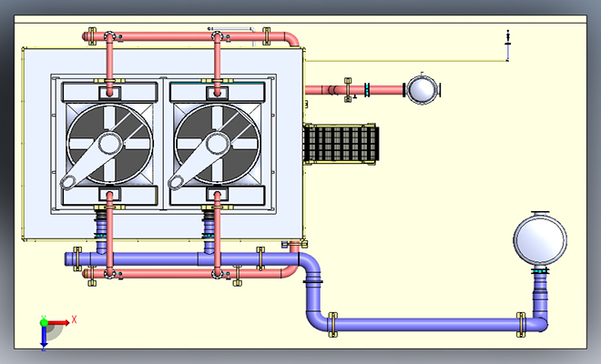The image size is (601, 364).
Task: Click the red X axis arrow of triad
Action: [58, 323]
